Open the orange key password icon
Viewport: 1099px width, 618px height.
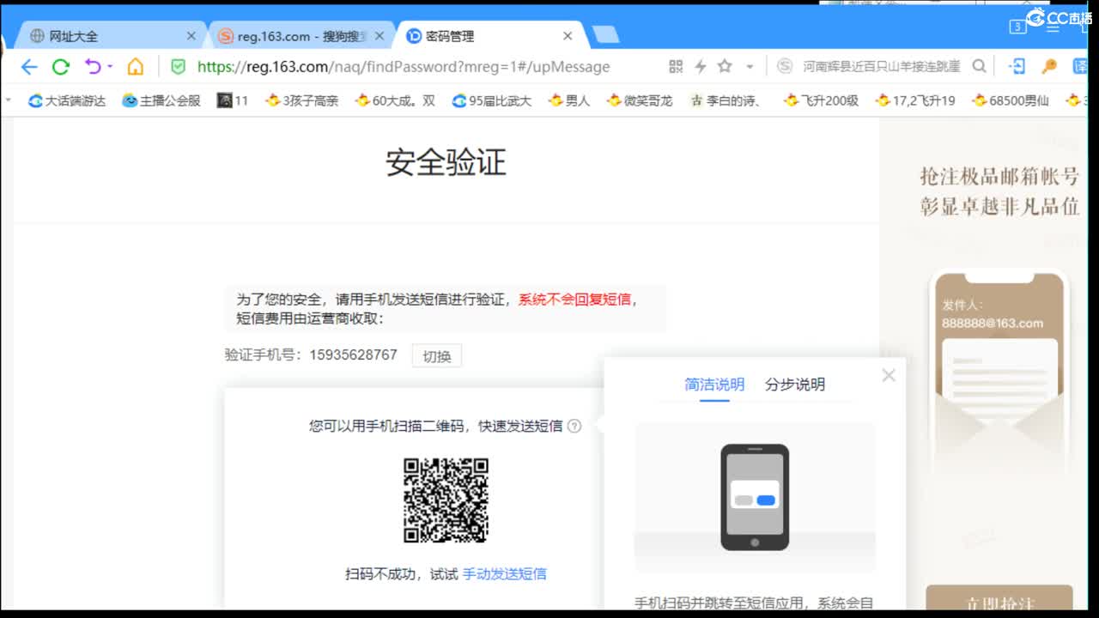pos(1048,66)
